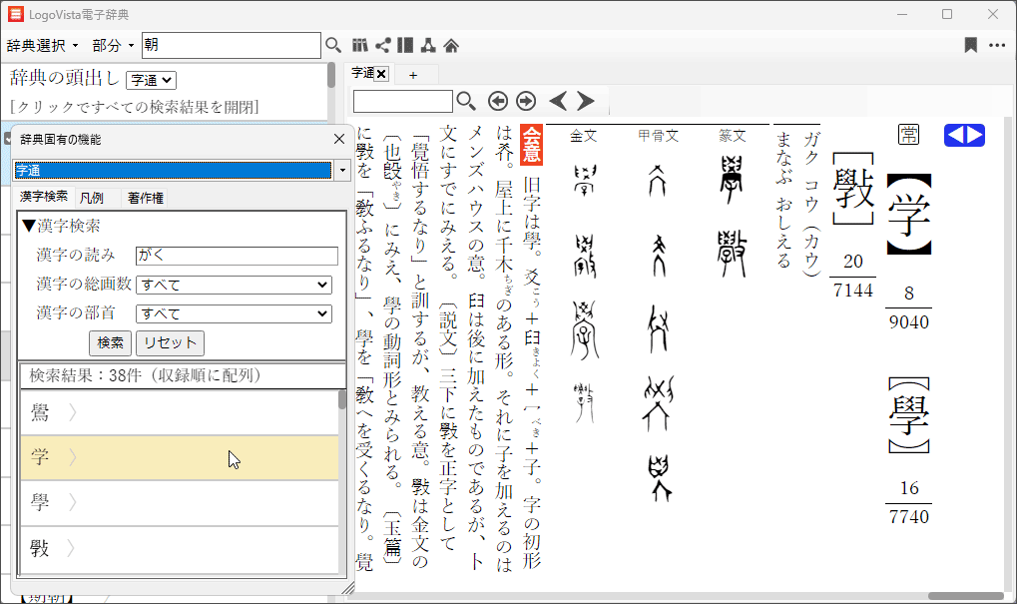Screen dimensions: 1017x604
Task: Open the three-dots more options menu
Action: tap(997, 45)
